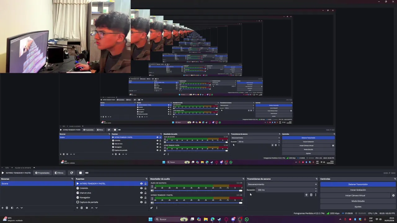Undock the Escenas panel
Viewport: 397px width, 223px height.
72,179
